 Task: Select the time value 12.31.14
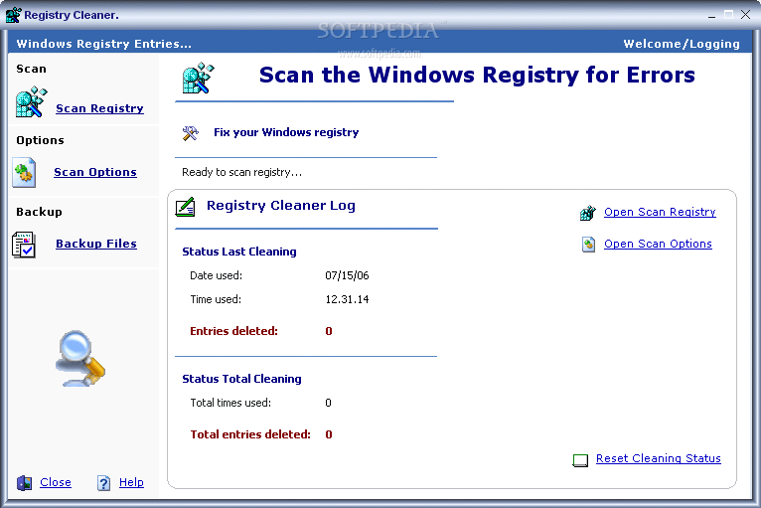[x=347, y=299]
